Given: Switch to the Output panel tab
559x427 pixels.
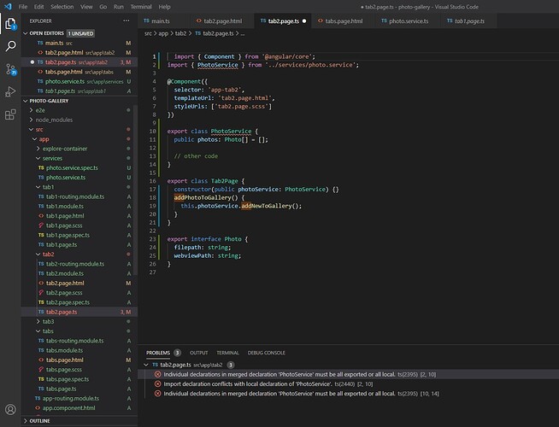Looking at the screenshot, I should (198, 353).
